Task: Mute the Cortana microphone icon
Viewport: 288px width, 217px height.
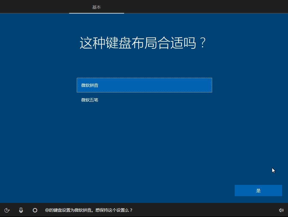Action: click(x=21, y=210)
